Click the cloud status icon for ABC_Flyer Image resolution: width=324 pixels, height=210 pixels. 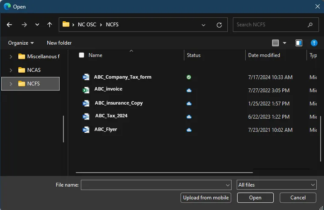click(189, 130)
